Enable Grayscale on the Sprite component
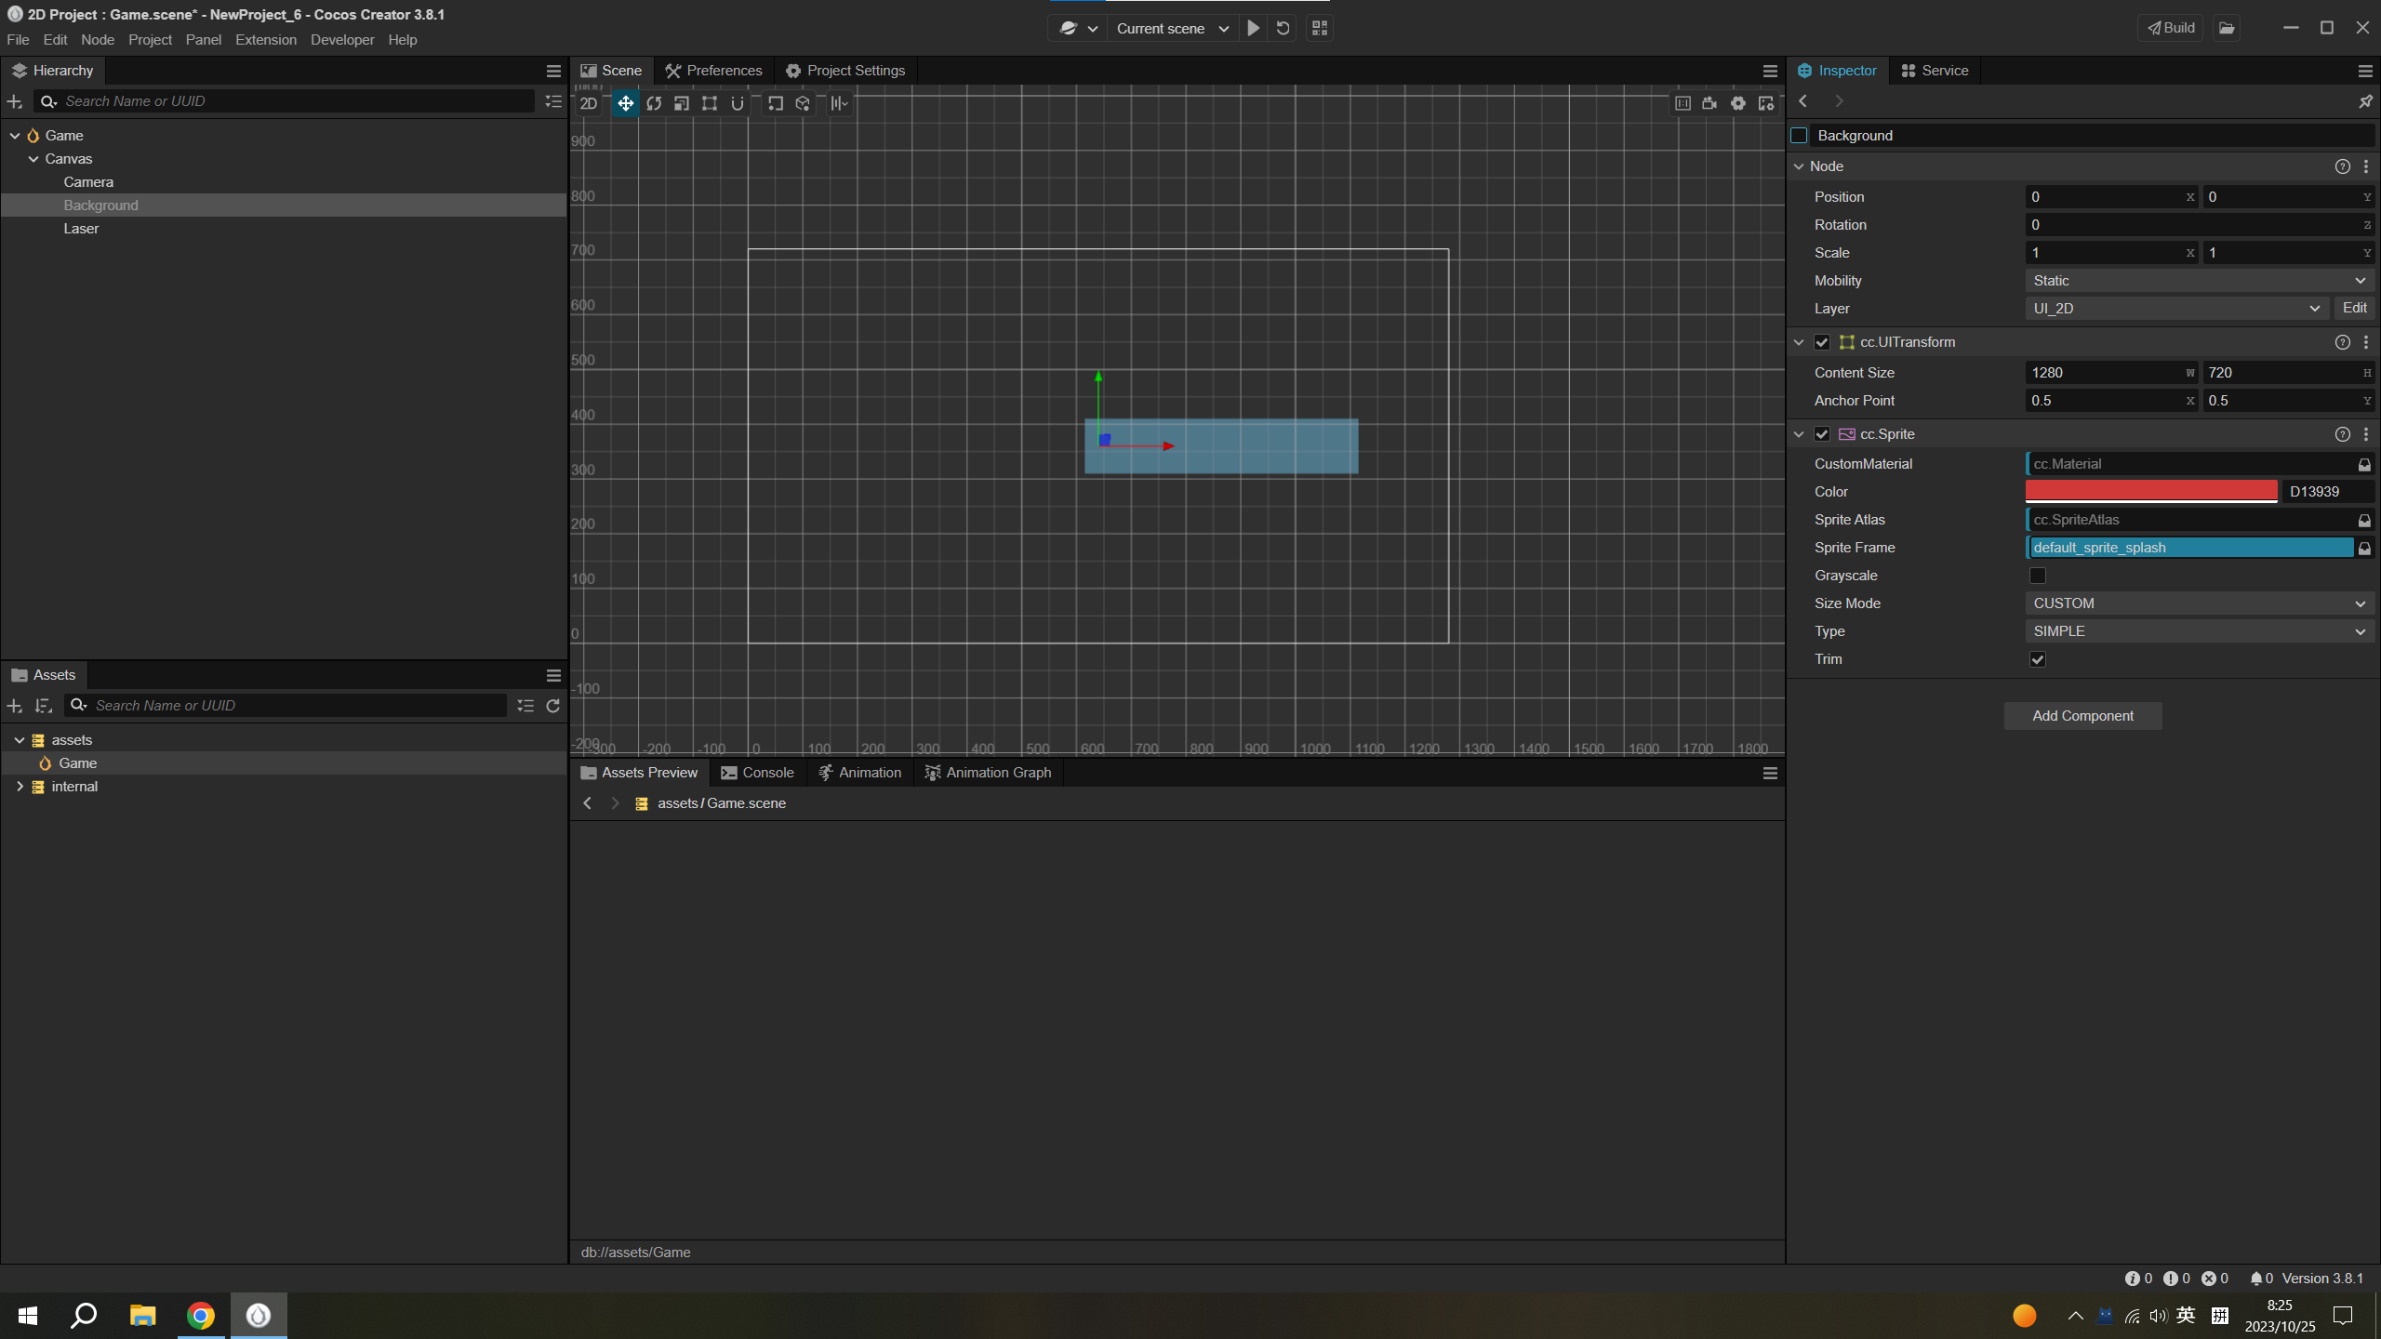The image size is (2381, 1339). (2038, 576)
